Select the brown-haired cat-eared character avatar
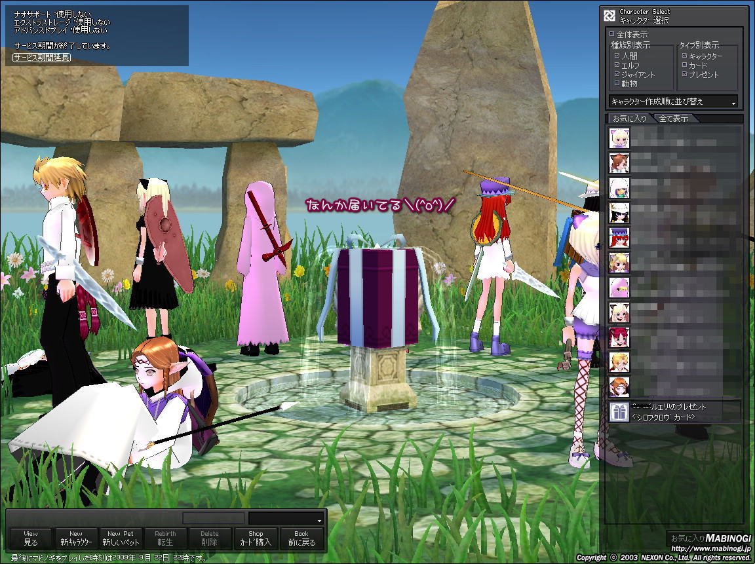 619,163
